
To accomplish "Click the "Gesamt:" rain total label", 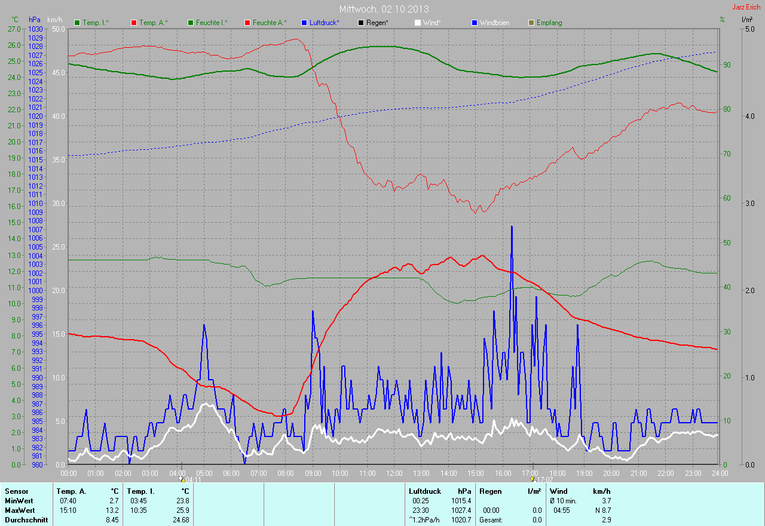I will (x=491, y=520).
